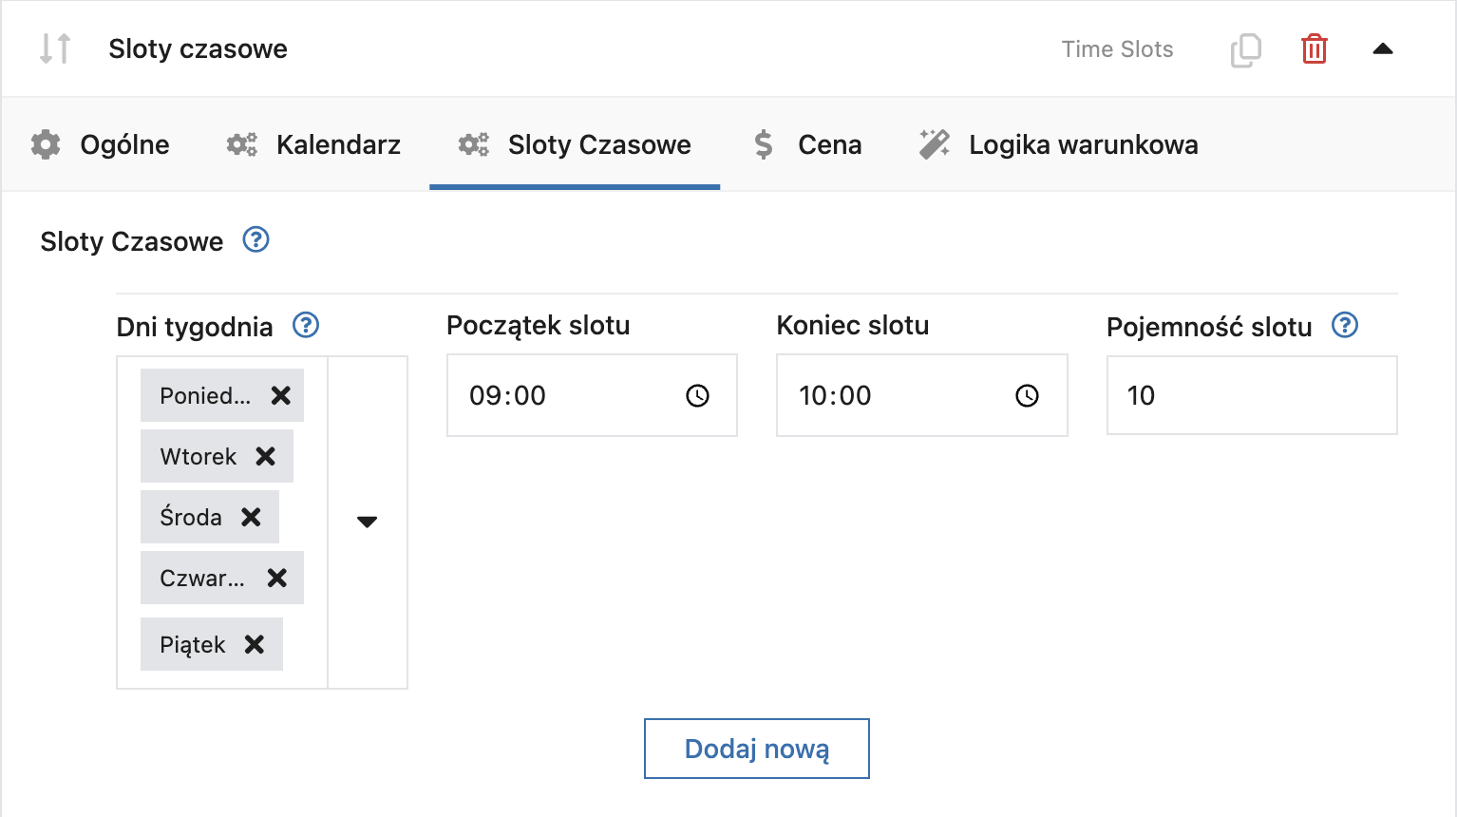Click the help icon beside Dni tygodnia
Image resolution: width=1457 pixels, height=817 pixels.
305,326
